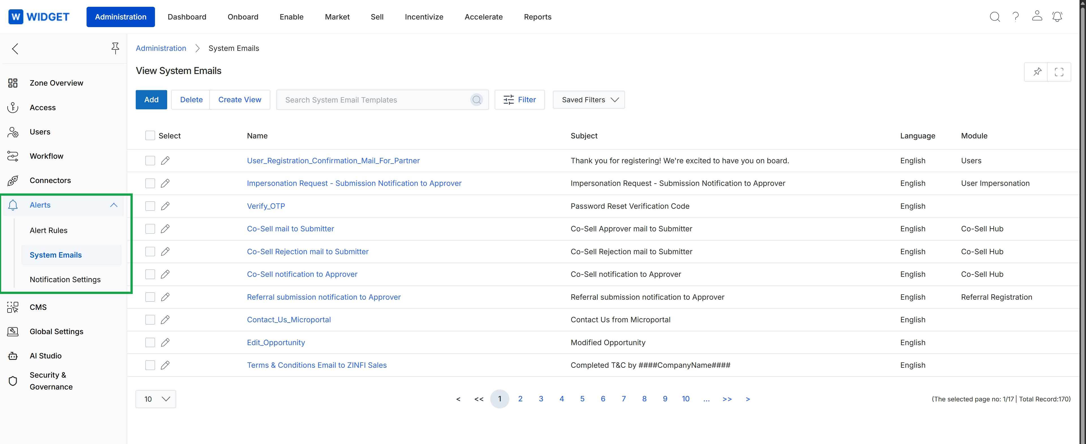Viewport: 1086px width, 444px height.
Task: Click the search magnifier in template search
Action: (476, 100)
